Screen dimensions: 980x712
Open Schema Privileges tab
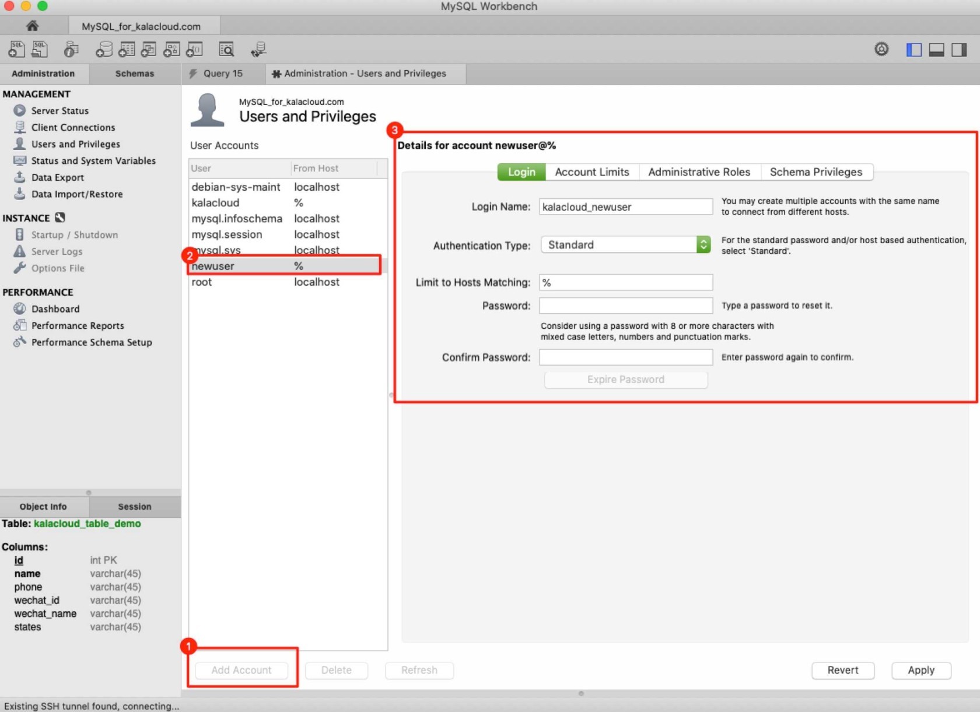(x=816, y=172)
